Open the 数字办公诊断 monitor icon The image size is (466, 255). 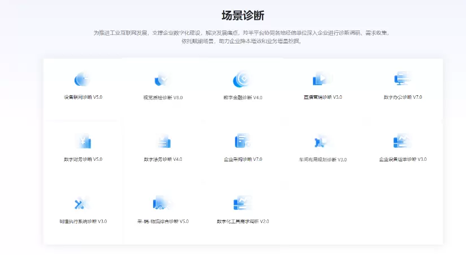402,79
